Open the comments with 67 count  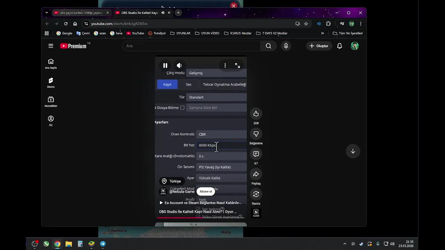(256, 154)
